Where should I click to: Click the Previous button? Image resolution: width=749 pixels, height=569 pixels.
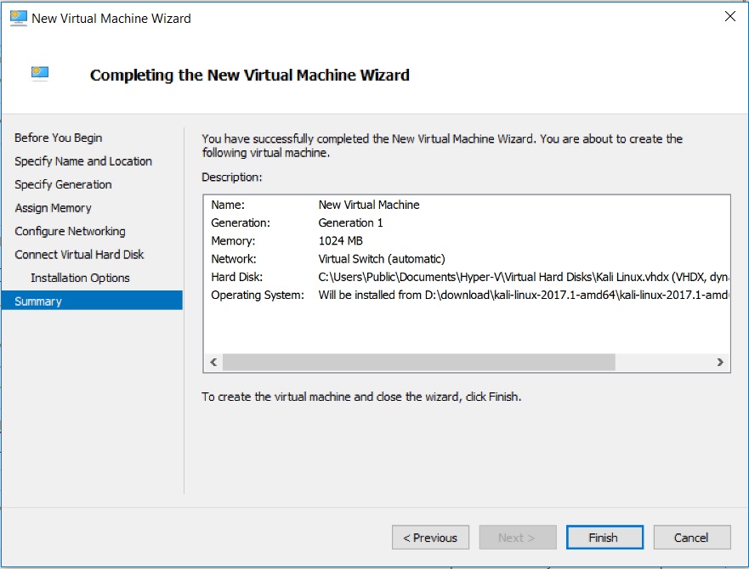pyautogui.click(x=430, y=538)
